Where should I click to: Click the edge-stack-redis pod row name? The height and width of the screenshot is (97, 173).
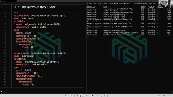pos(118,13)
